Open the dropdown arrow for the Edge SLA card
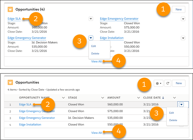The height and width of the screenshot is (140, 193). tap(91, 19)
